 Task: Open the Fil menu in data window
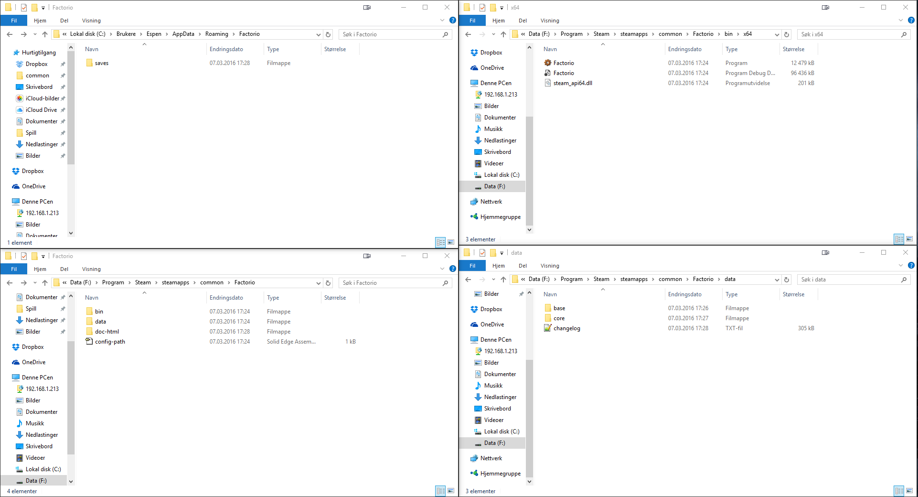coord(472,266)
